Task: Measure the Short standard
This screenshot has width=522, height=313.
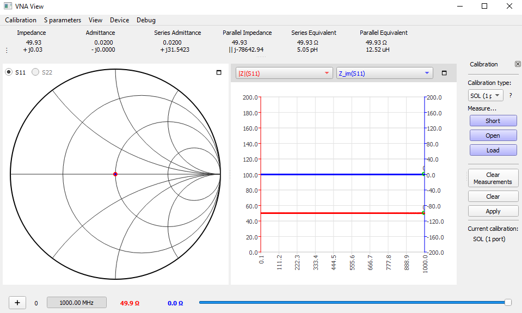Action: tap(493, 120)
